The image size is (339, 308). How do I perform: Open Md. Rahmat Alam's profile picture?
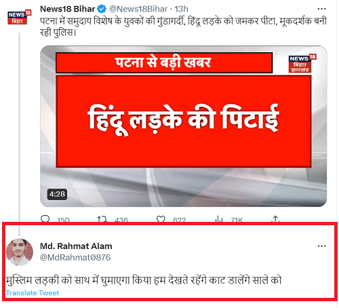coord(20,252)
